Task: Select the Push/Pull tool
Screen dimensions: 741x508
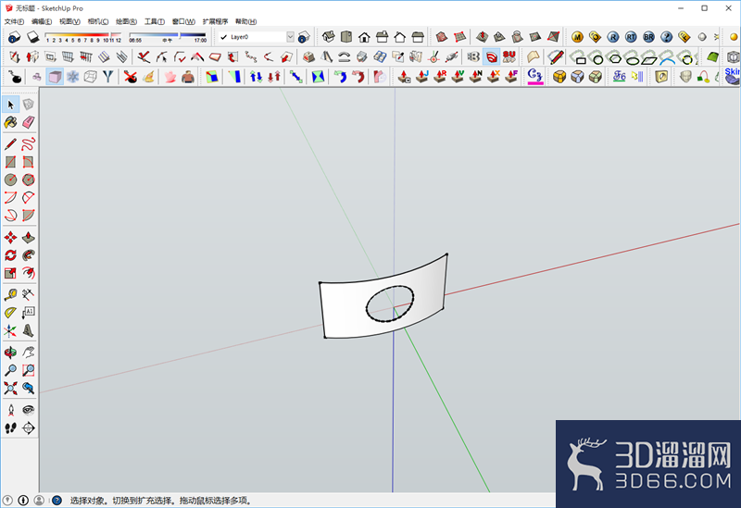Action: (x=29, y=238)
